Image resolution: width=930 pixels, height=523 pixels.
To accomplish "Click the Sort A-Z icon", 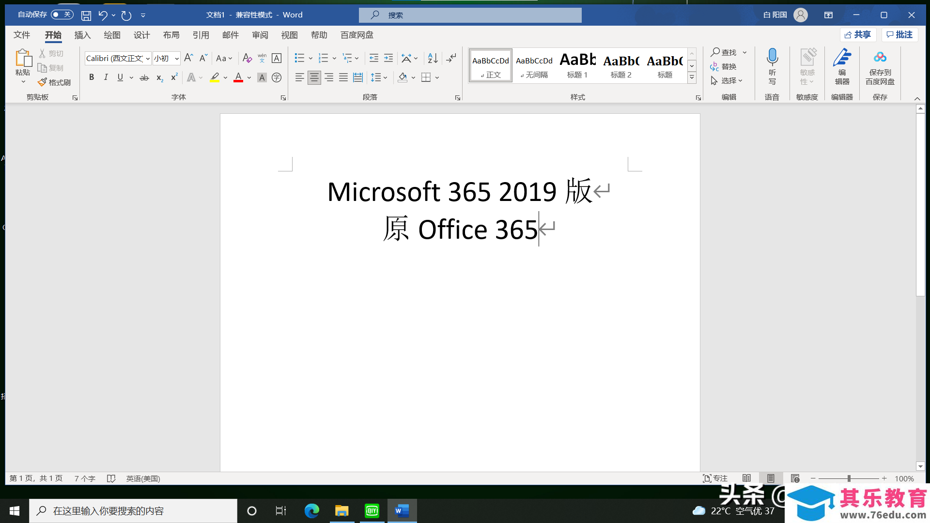I will point(433,58).
